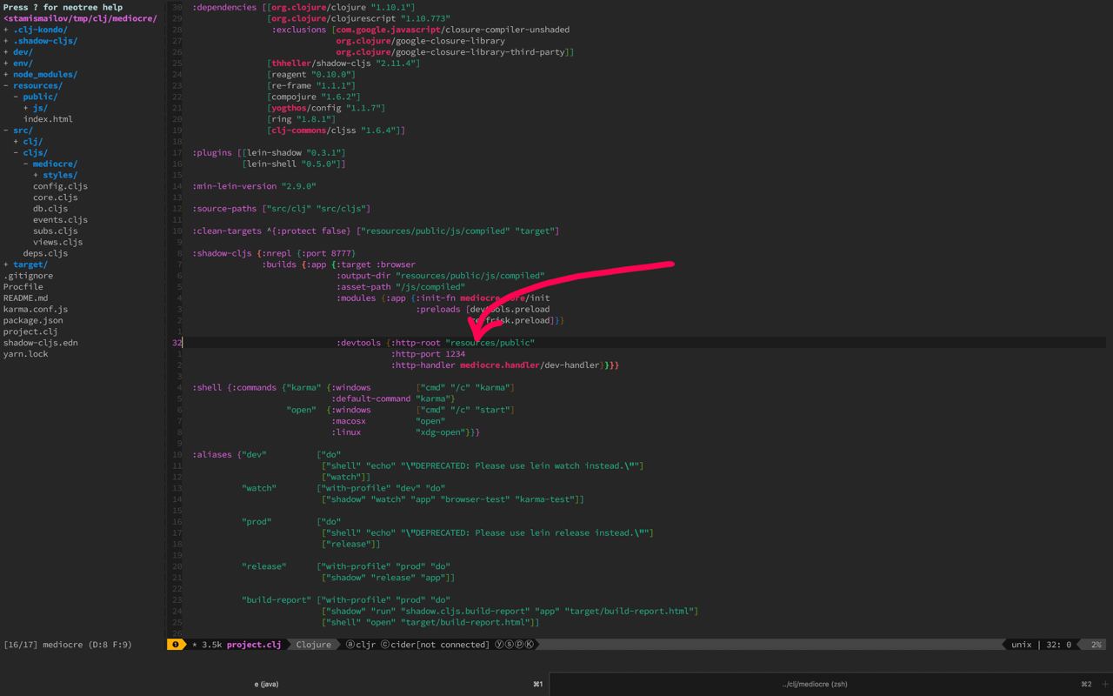Open package.json in the file tree
The width and height of the screenshot is (1113, 696).
click(x=33, y=321)
